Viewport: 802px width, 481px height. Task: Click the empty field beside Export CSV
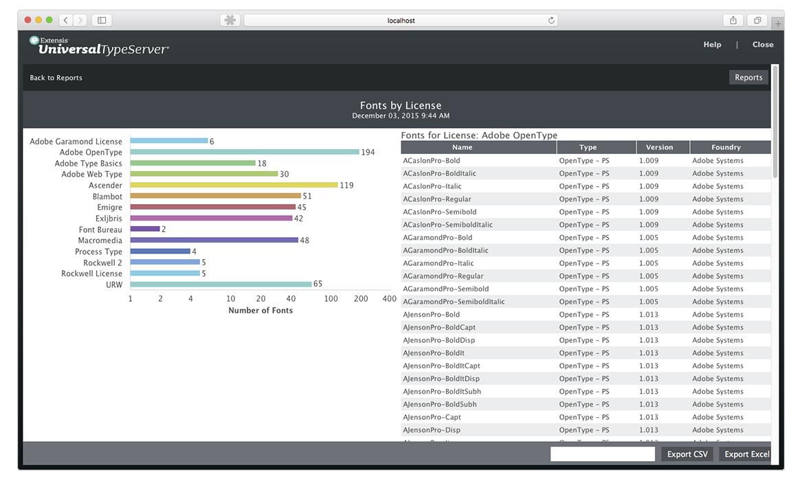pos(603,454)
